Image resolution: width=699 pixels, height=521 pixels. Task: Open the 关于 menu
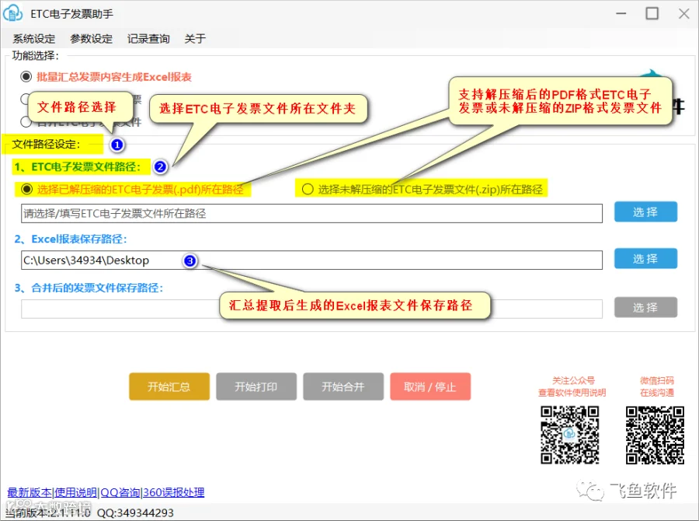195,39
